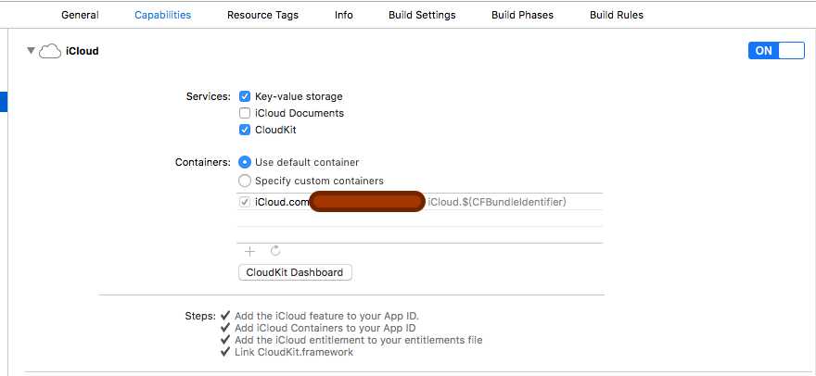This screenshot has height=376, width=816.
Task: Choose the Specify custom containers option
Action: [x=245, y=181]
